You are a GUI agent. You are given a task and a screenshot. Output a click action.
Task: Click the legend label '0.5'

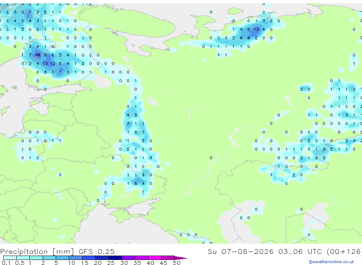pos(20,263)
